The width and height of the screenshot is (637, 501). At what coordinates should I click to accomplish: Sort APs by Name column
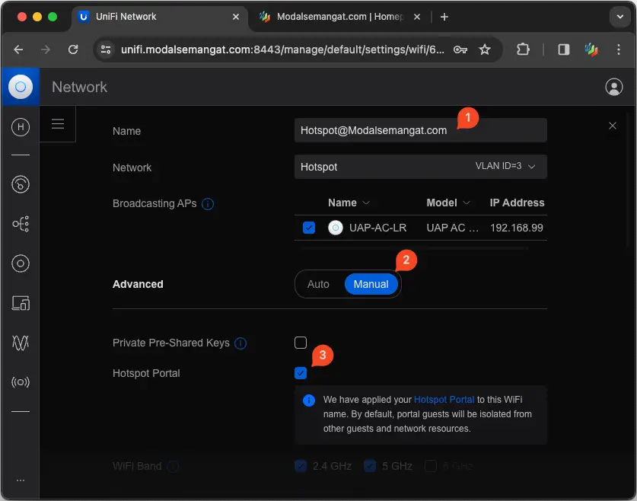coord(349,203)
